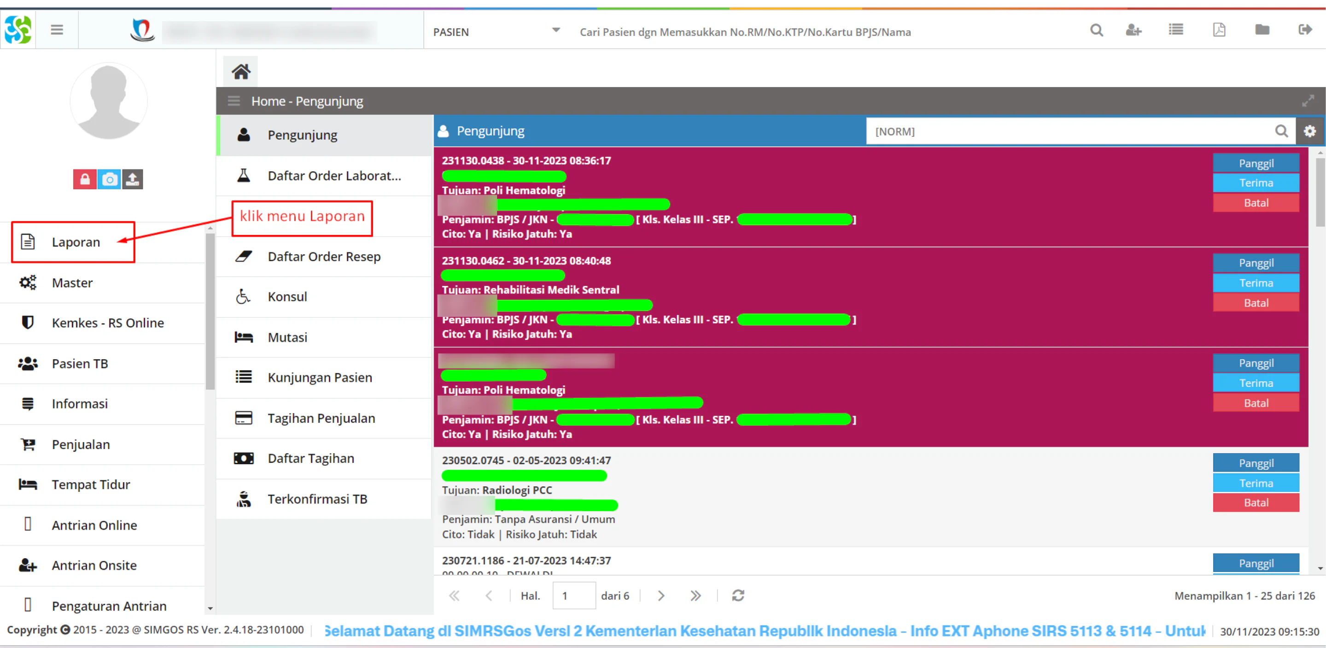Open the PDF document icon in header
This screenshot has width=1326, height=648.
pyautogui.click(x=1219, y=30)
